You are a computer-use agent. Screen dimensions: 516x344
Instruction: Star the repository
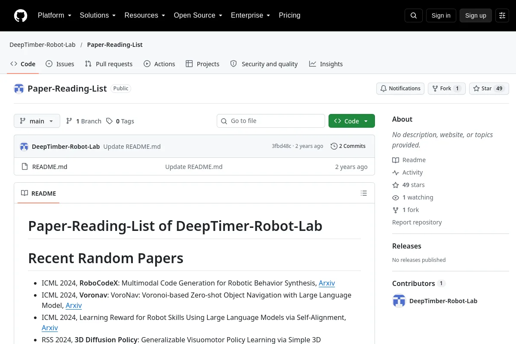tap(489, 89)
